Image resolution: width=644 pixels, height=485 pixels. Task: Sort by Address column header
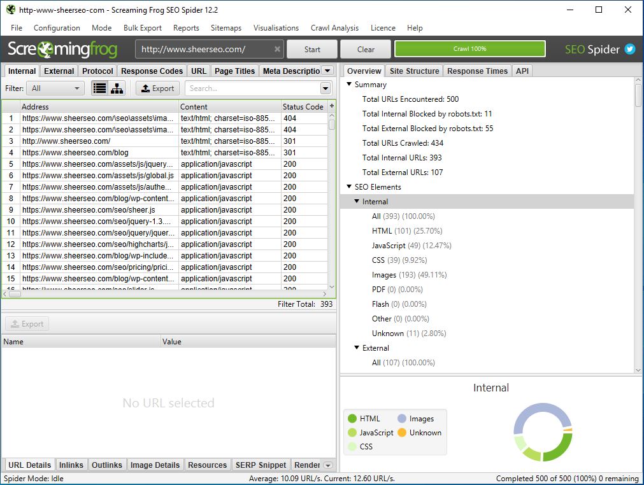99,107
